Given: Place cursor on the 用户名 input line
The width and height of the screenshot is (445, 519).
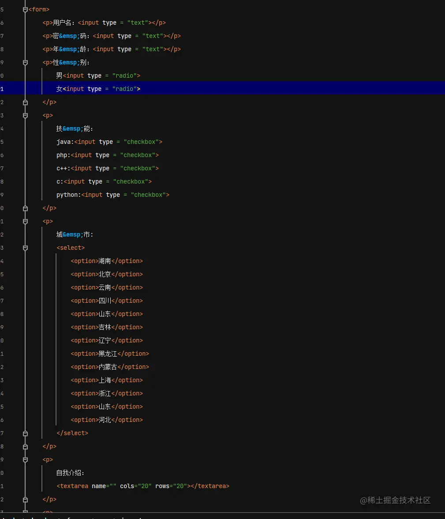Looking at the screenshot, I should coord(104,23).
